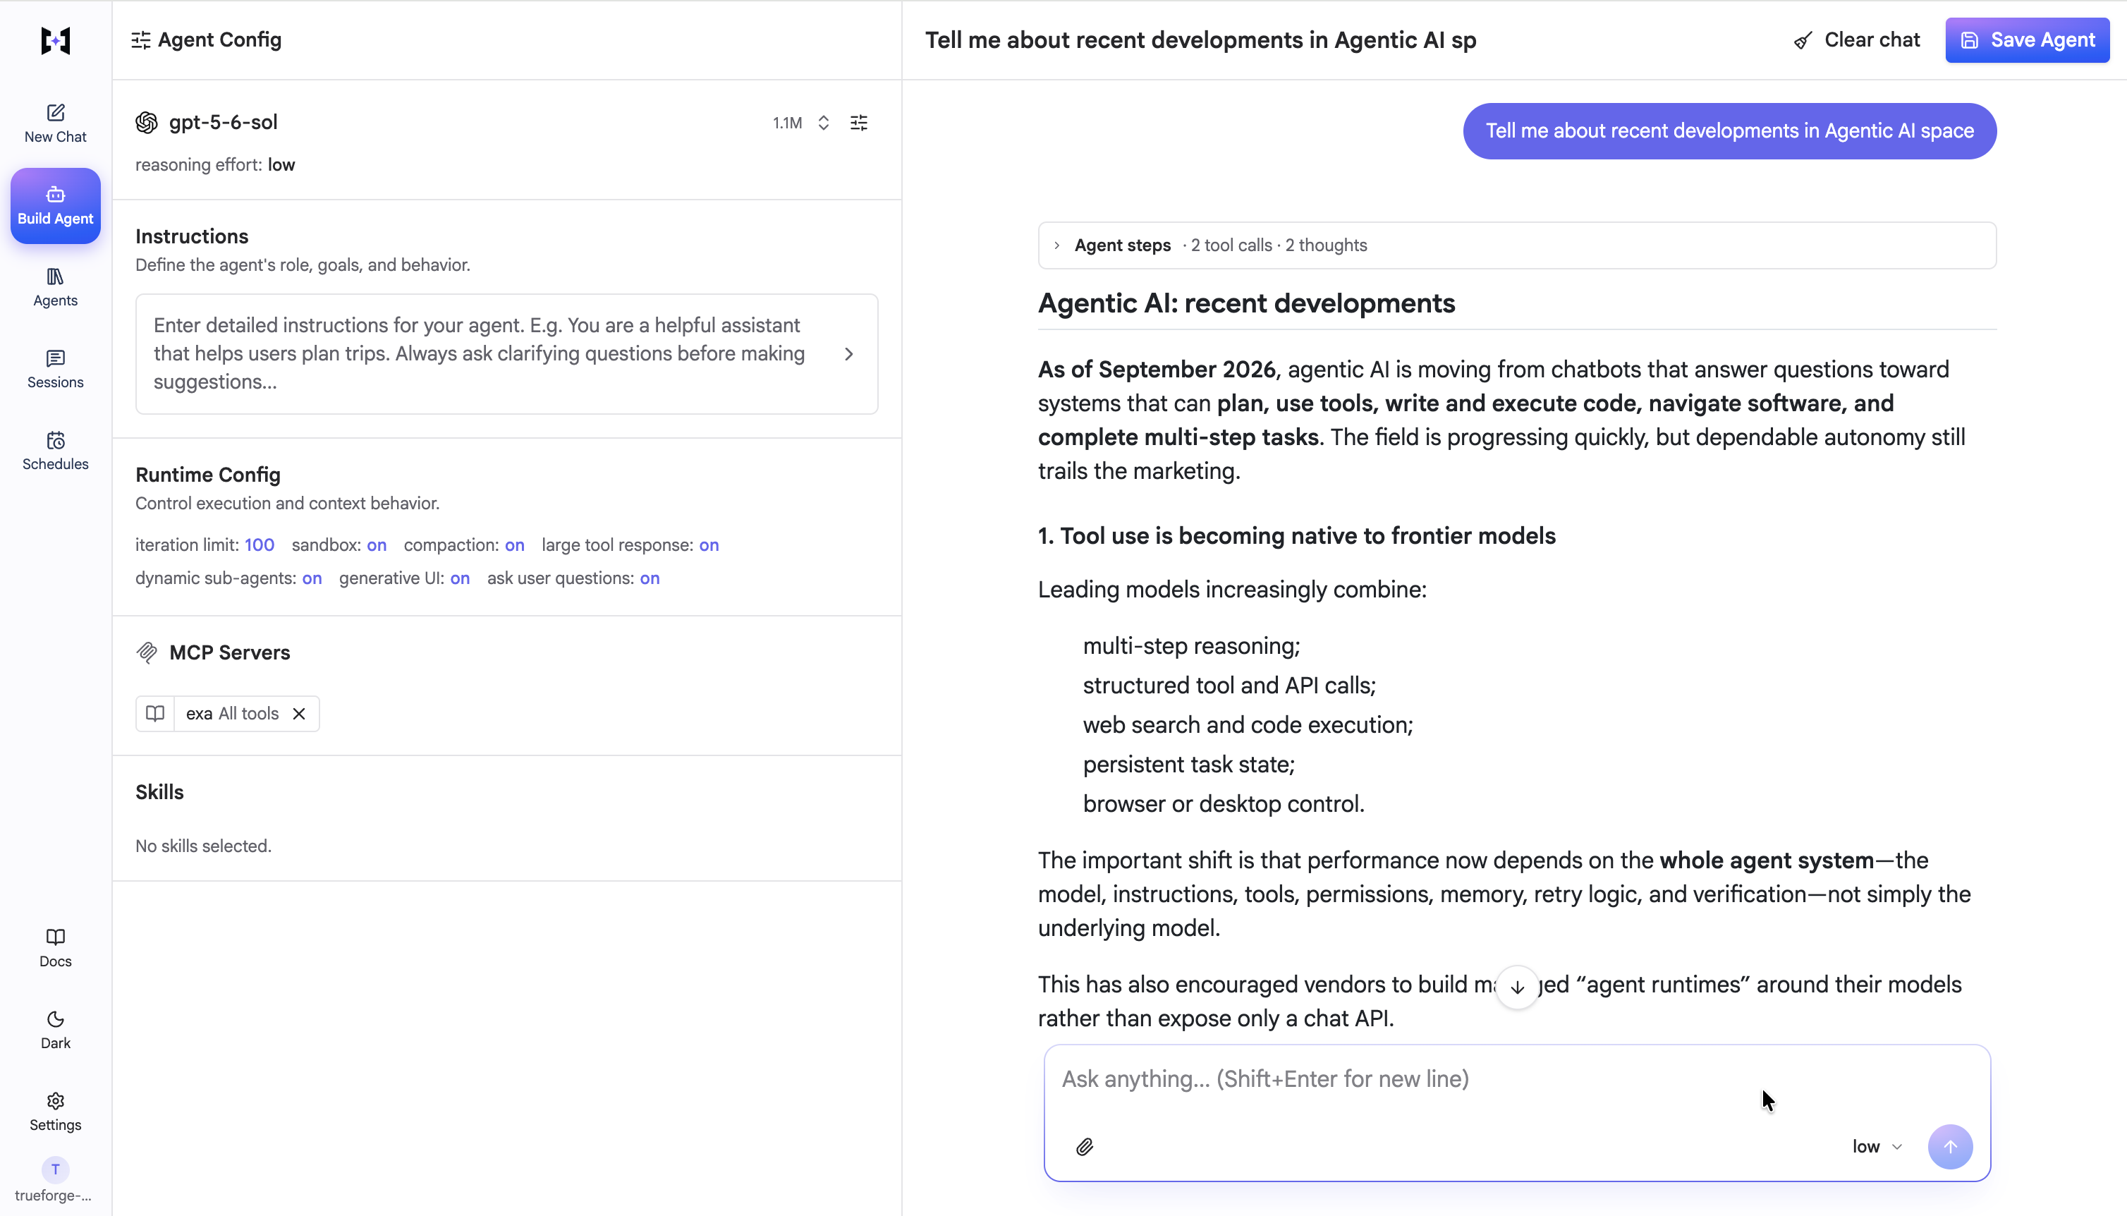This screenshot has width=2127, height=1216.
Task: Toggle large tool response on setting
Action: tap(709, 545)
